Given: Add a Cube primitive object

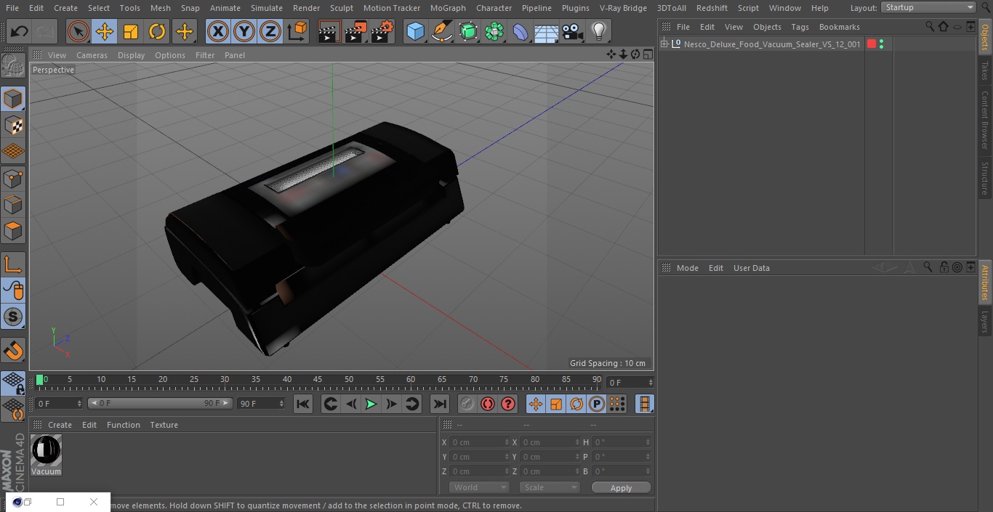Looking at the screenshot, I should click(x=415, y=31).
